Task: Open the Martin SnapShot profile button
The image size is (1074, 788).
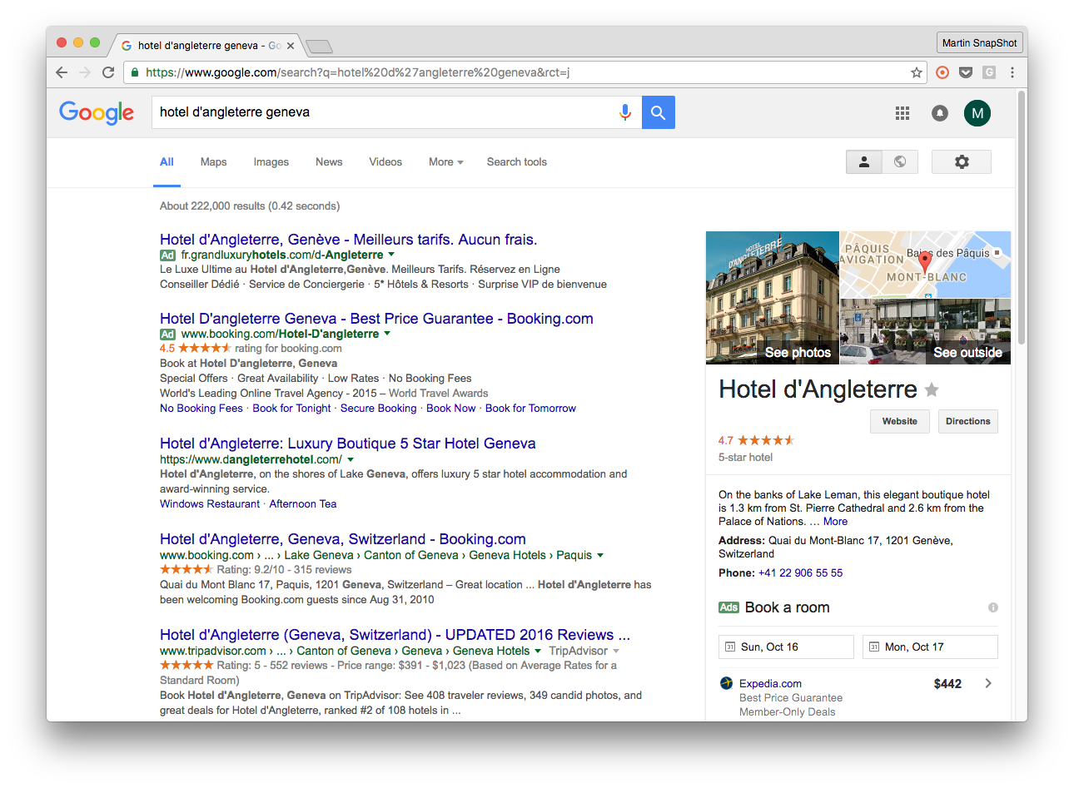Action: [979, 42]
